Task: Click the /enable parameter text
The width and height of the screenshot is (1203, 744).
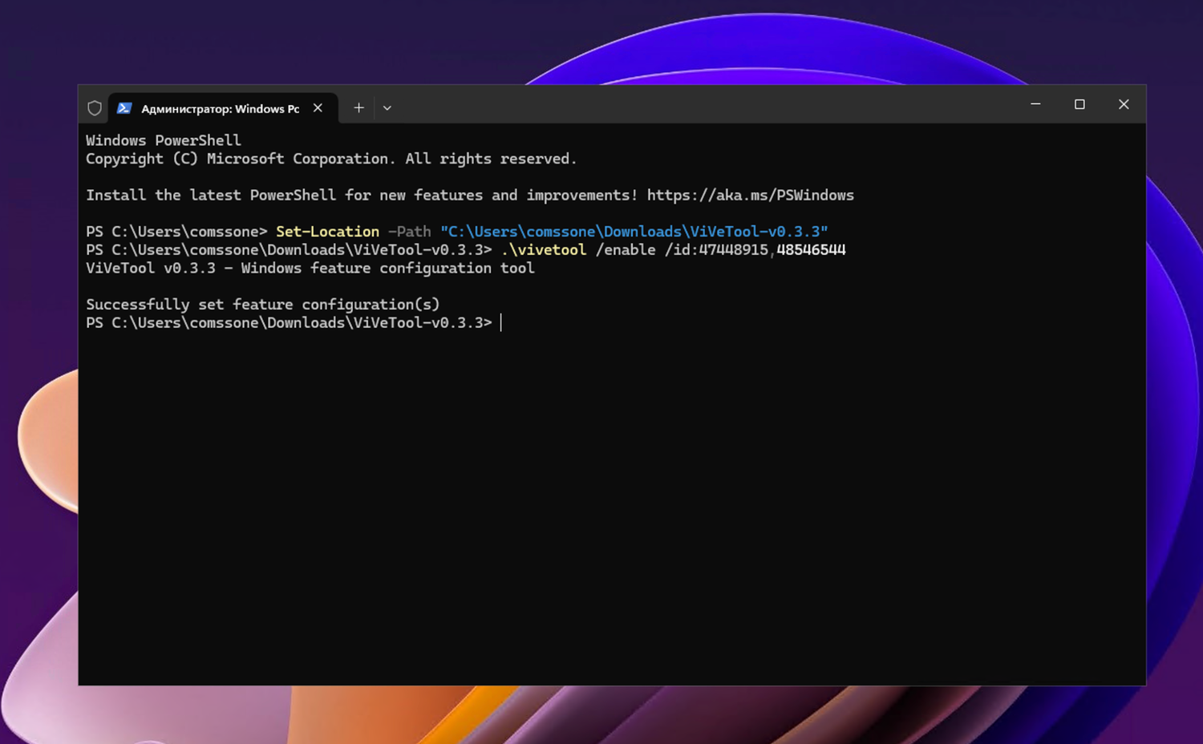Action: click(626, 250)
